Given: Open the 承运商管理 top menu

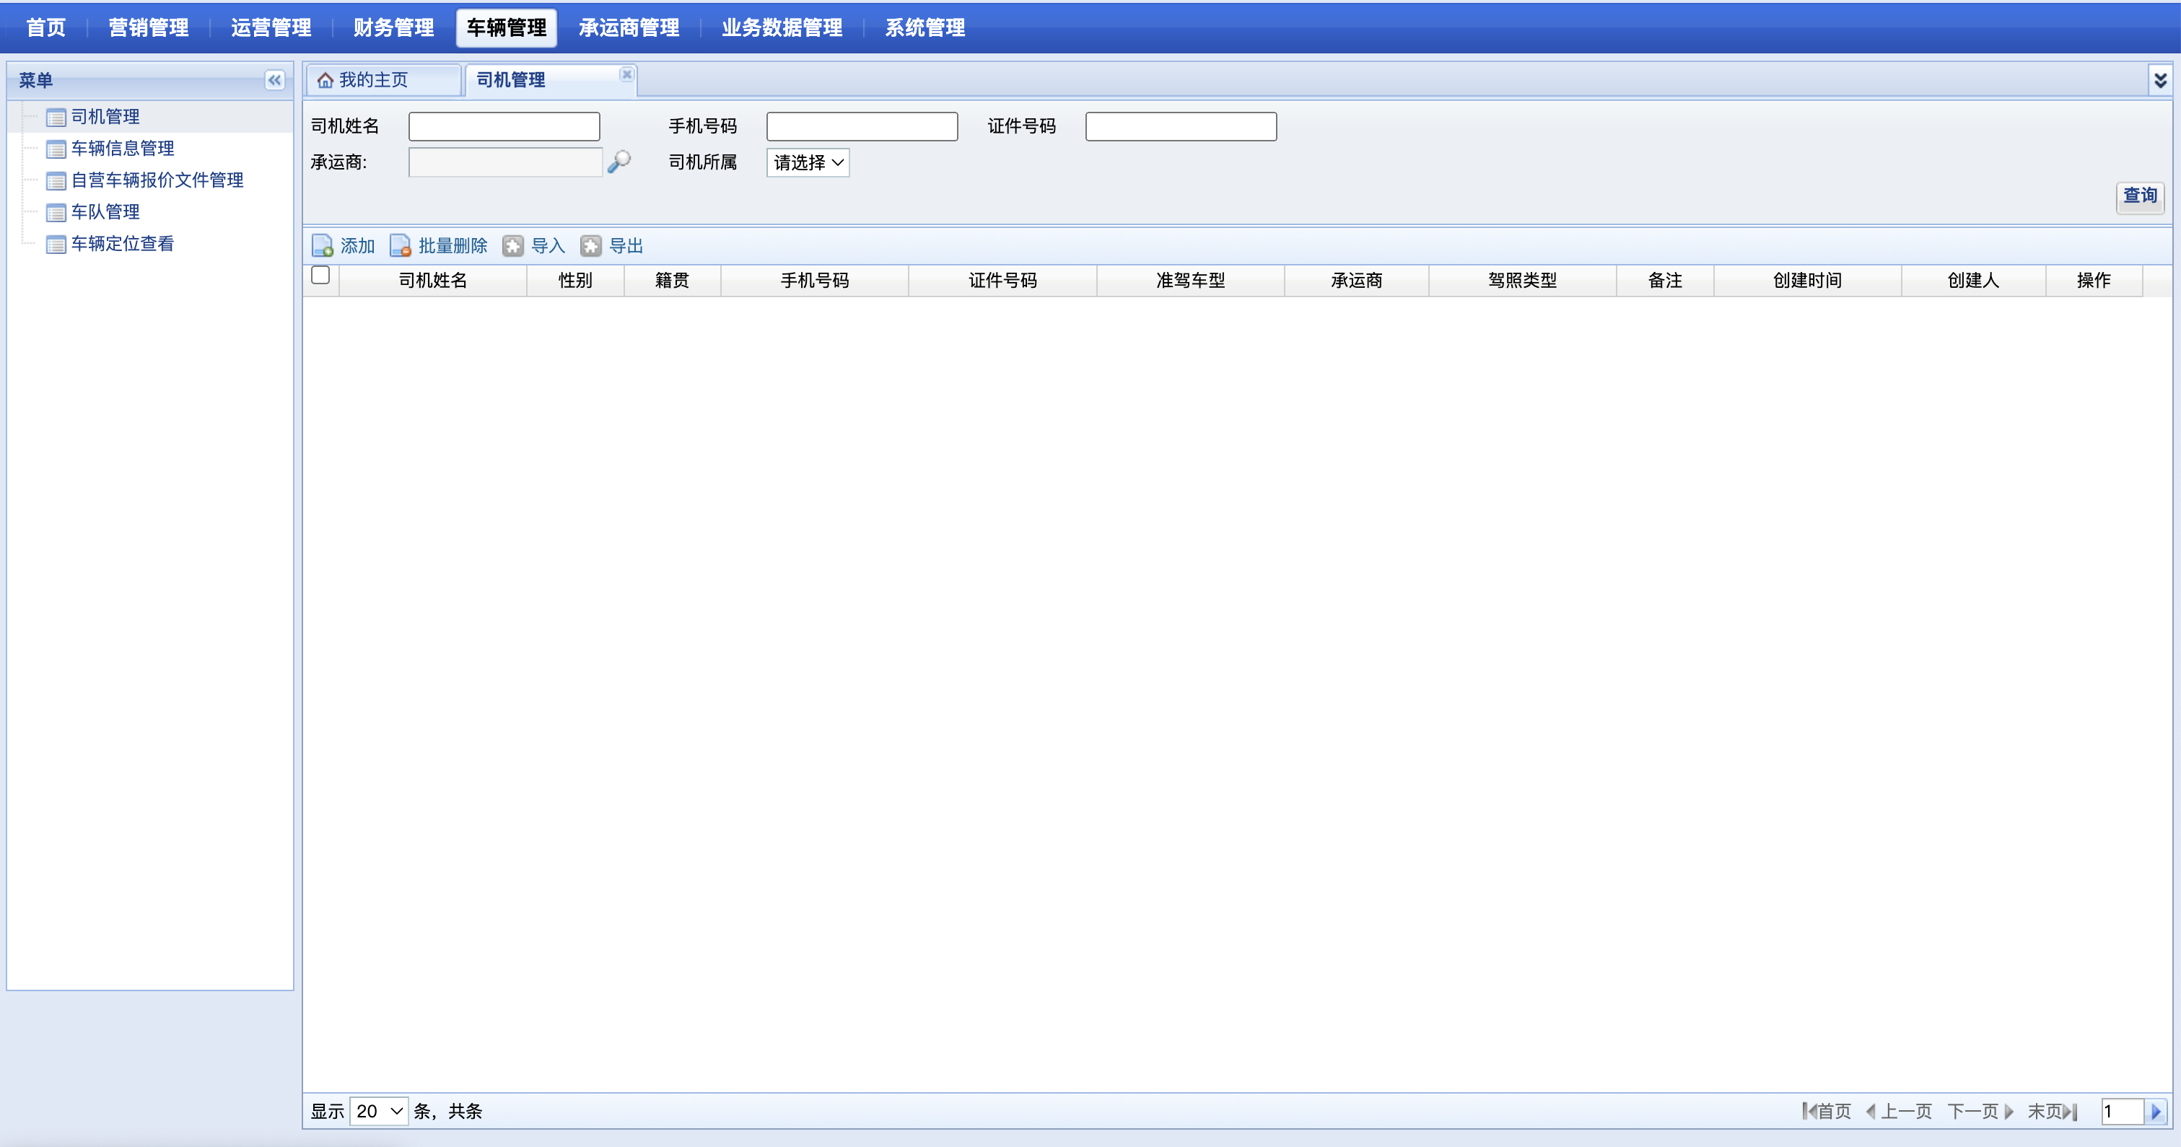Looking at the screenshot, I should pyautogui.click(x=629, y=27).
